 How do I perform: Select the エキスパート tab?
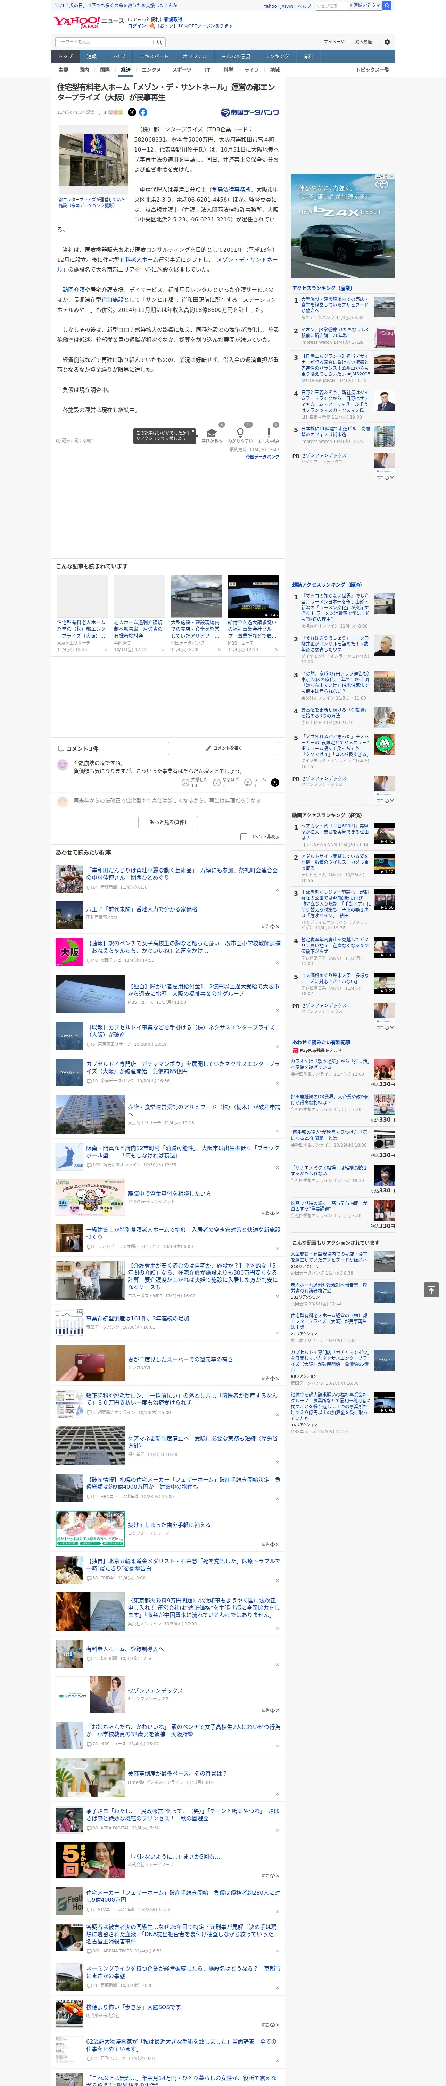point(154,57)
